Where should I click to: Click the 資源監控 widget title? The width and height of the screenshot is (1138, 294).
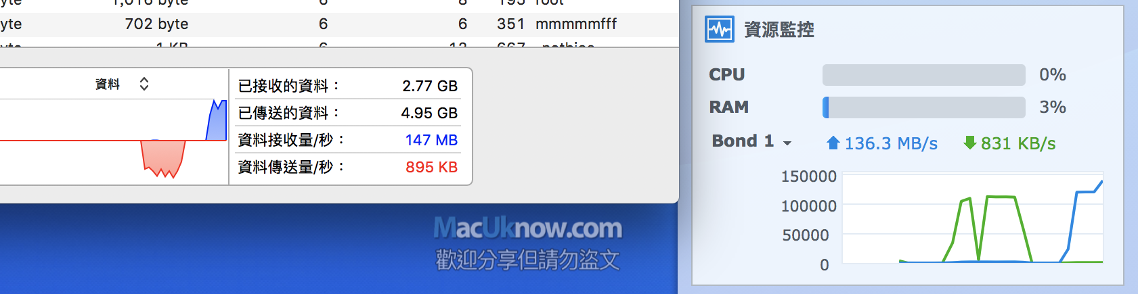(x=779, y=30)
